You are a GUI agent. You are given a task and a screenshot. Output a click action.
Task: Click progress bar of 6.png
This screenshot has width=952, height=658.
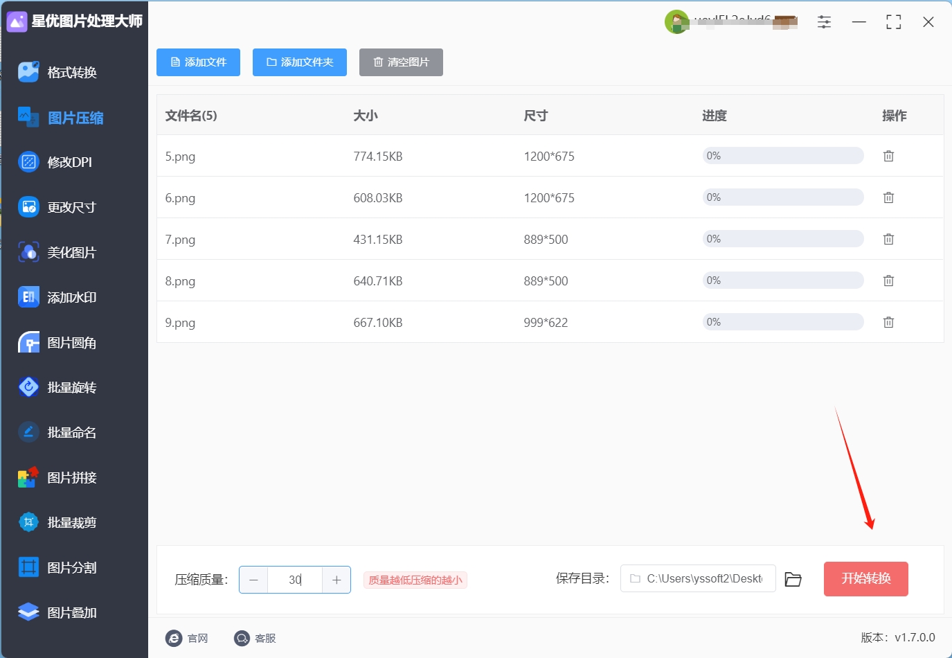(x=783, y=197)
